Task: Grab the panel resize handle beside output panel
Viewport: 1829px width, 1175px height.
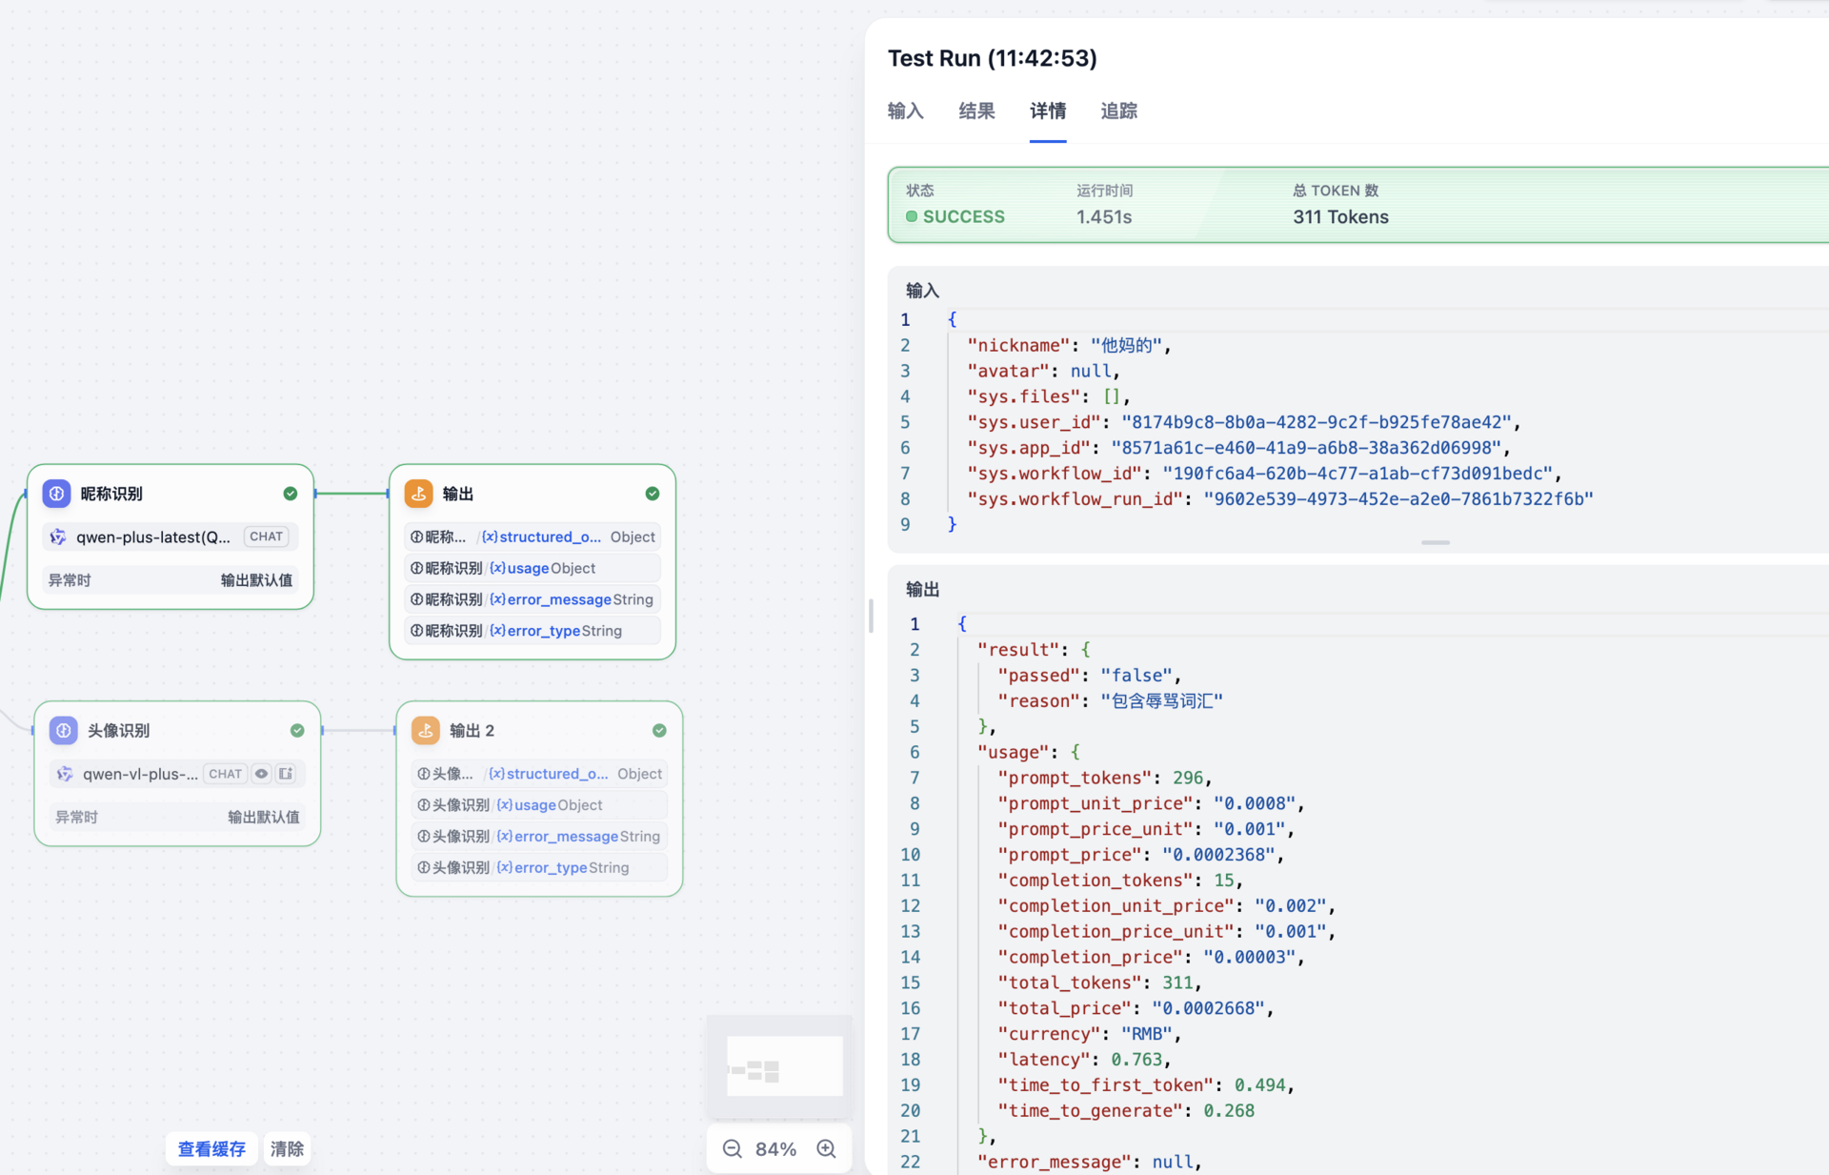Action: 871,616
